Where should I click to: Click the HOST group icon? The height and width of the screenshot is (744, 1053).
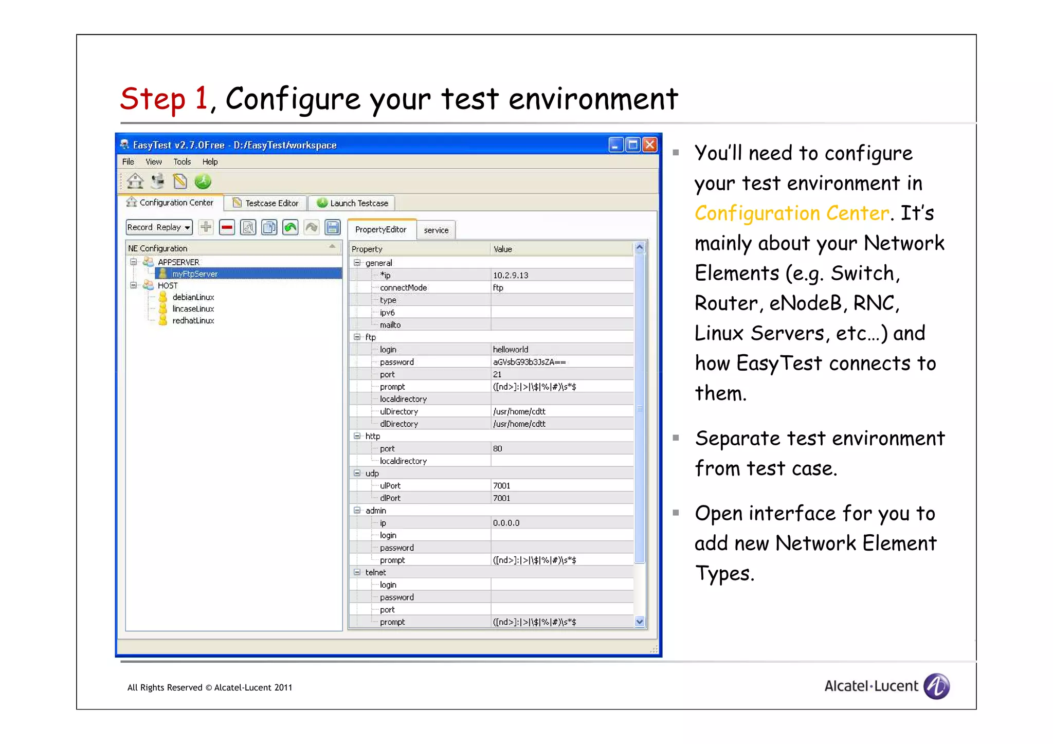point(148,285)
